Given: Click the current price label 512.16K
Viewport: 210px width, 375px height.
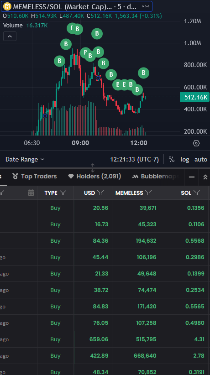Looking at the screenshot, I should tap(194, 97).
